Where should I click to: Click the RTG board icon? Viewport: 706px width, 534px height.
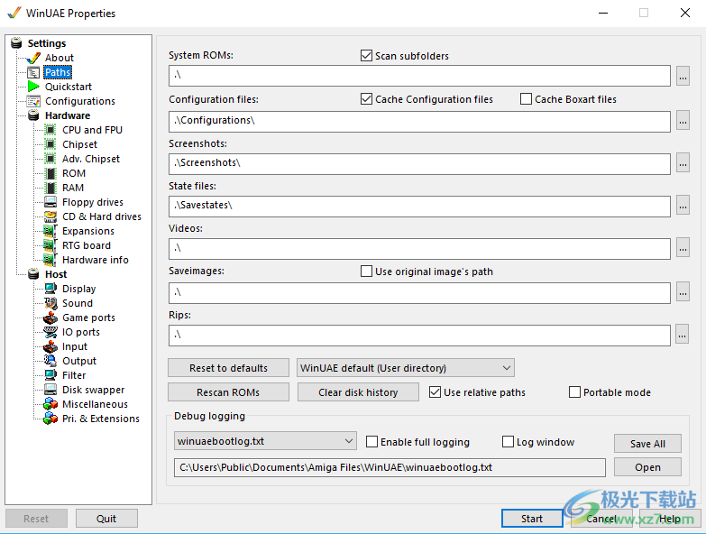[x=50, y=246]
